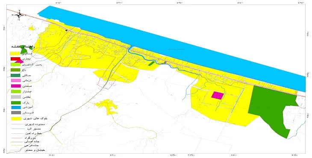Click the magenta صنعتی legend swatch

pos(15,86)
